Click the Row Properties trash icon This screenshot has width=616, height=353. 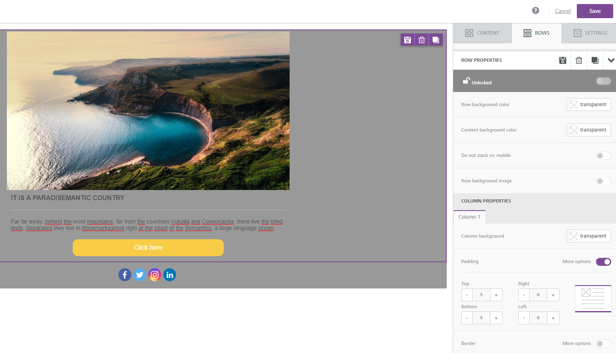pos(579,60)
